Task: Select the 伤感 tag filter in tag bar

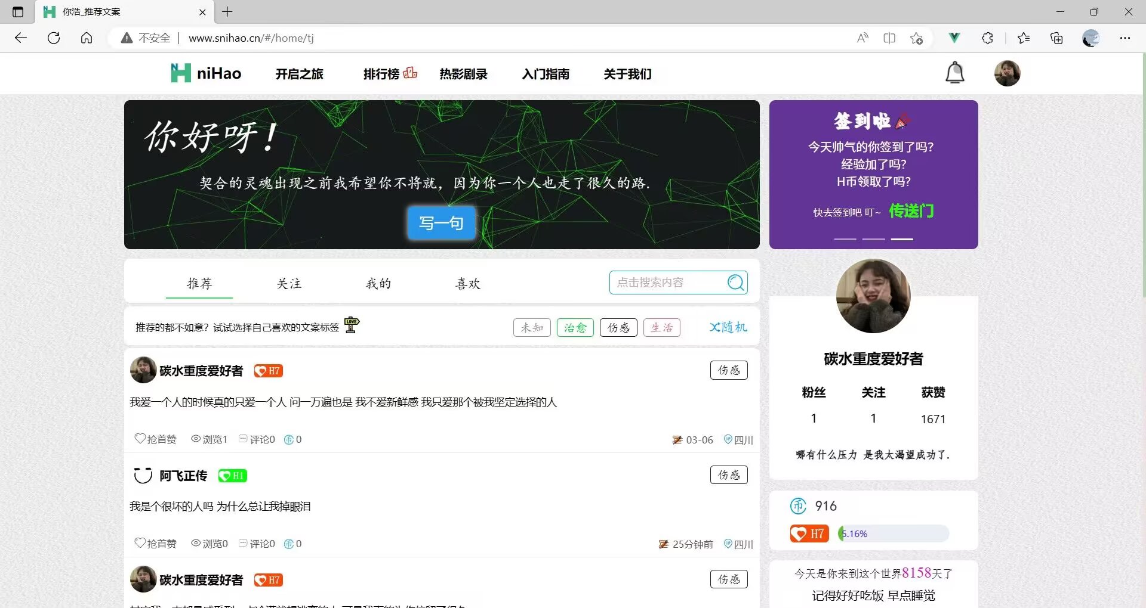Action: pyautogui.click(x=618, y=327)
